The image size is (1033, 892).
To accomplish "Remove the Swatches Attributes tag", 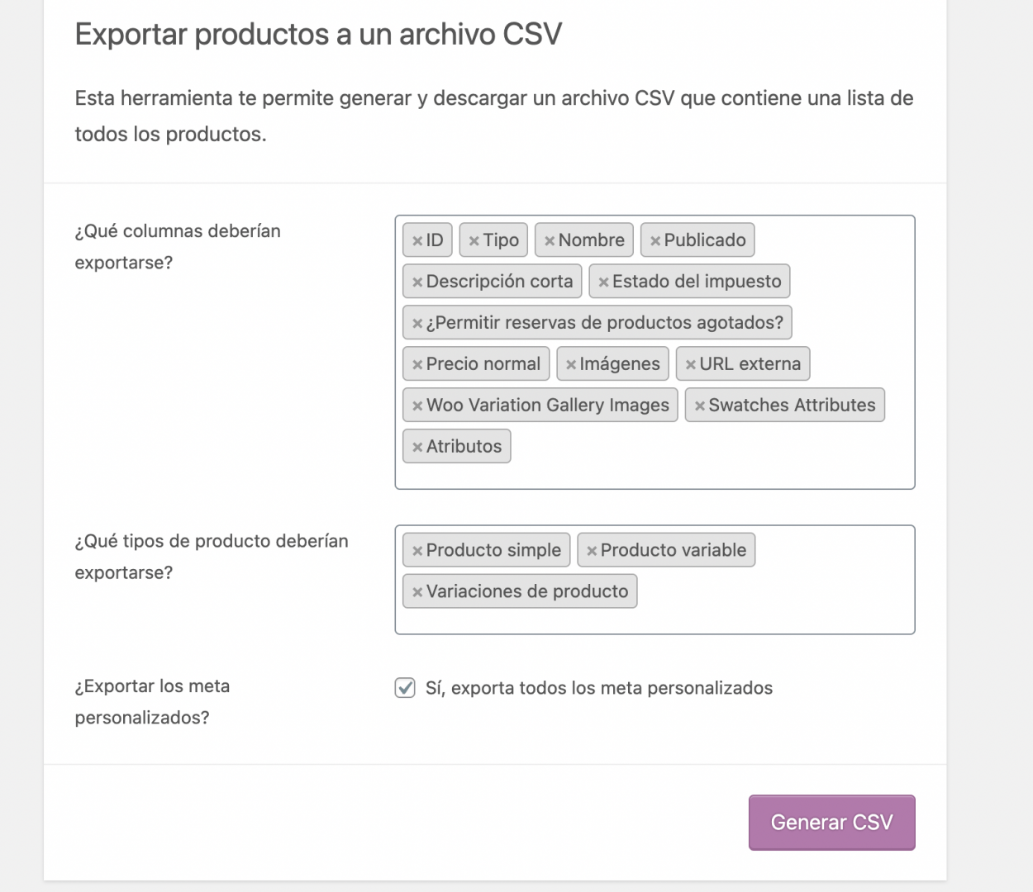I will 699,406.
